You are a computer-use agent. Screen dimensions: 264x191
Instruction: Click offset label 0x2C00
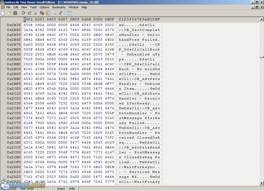click(14, 88)
